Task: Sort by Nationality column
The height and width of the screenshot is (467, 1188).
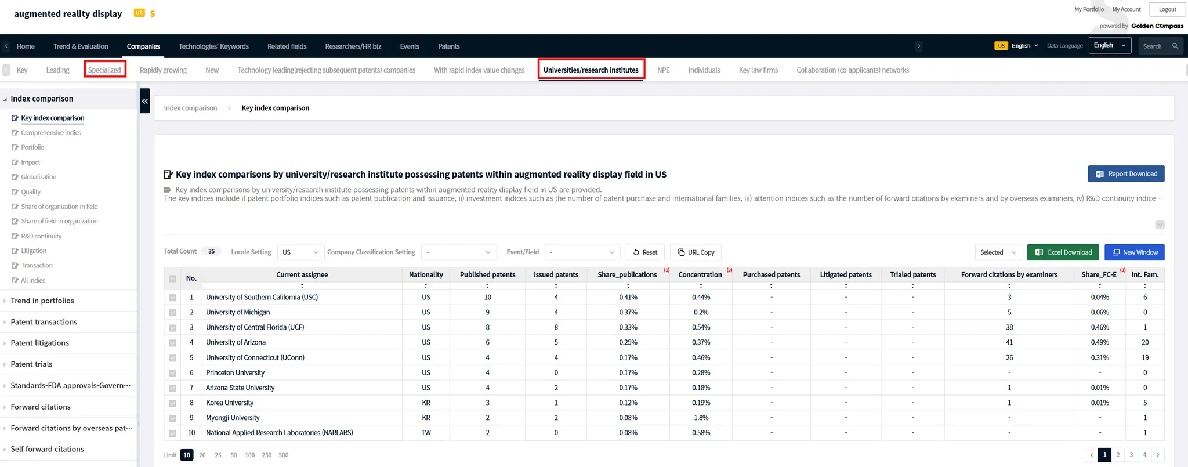Action: pos(426,285)
